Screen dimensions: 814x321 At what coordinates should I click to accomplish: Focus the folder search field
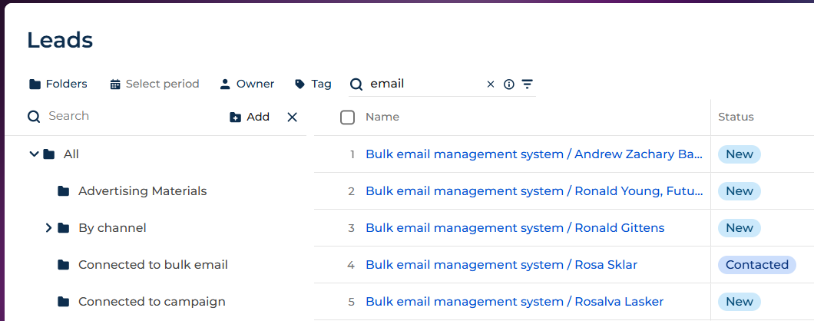123,116
